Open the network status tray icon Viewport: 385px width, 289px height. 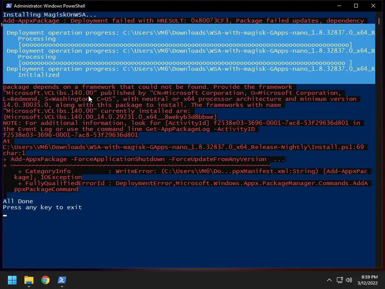click(x=340, y=280)
